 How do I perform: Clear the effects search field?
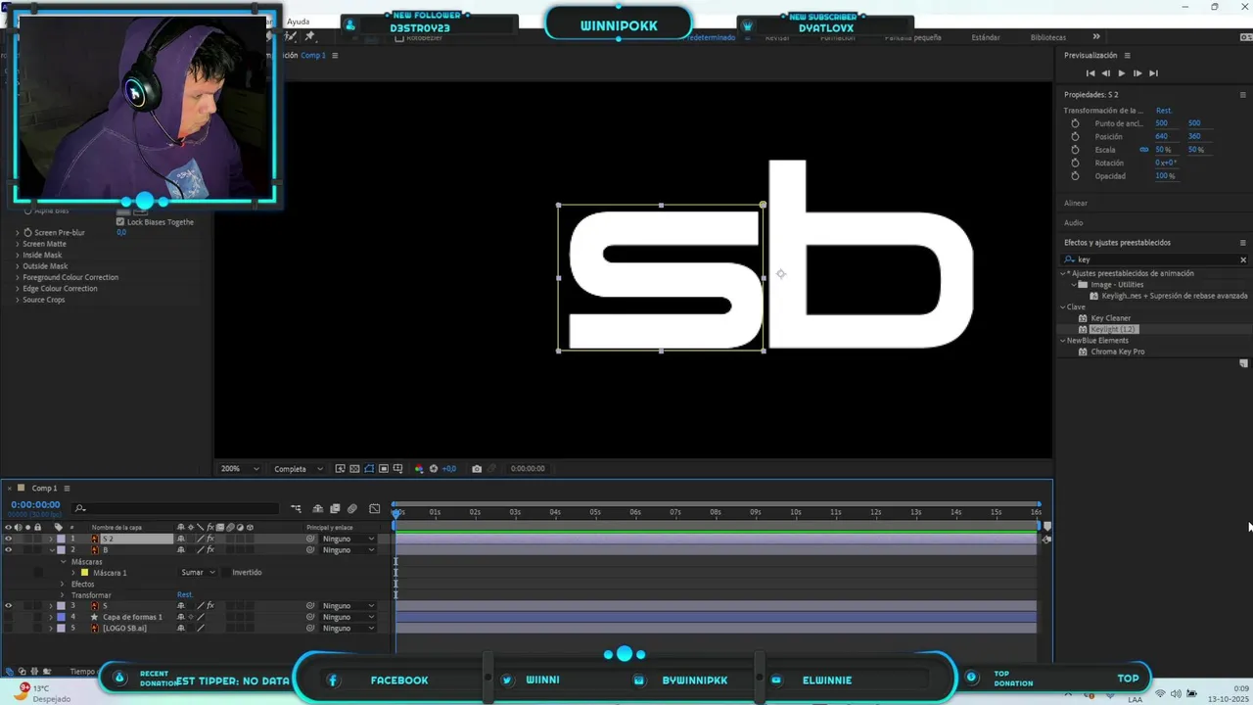tap(1243, 259)
